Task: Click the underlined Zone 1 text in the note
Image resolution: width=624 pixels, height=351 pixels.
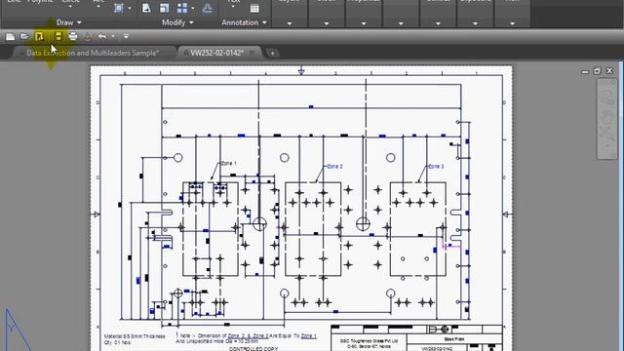Action: [x=309, y=335]
